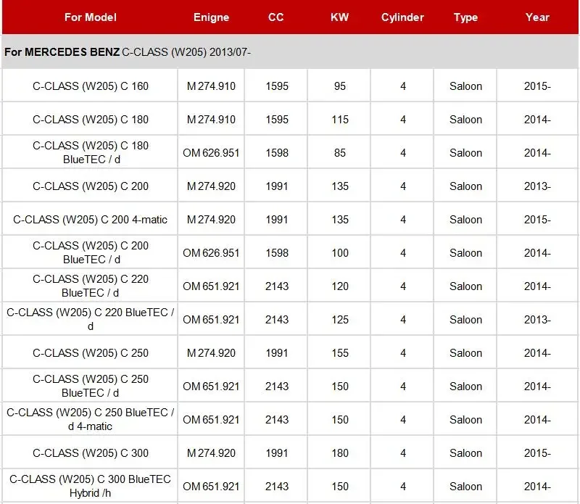Screen dimensions: 580x504
Task: Click the KW value 95
Action: click(340, 86)
